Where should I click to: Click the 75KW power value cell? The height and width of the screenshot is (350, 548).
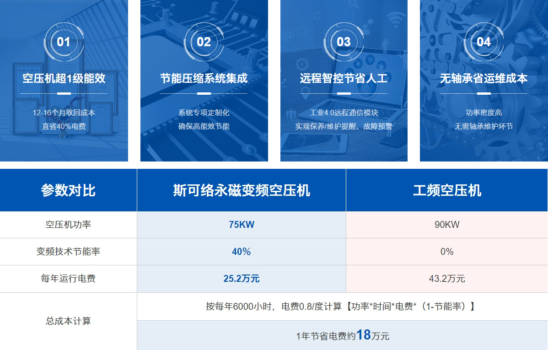(241, 225)
